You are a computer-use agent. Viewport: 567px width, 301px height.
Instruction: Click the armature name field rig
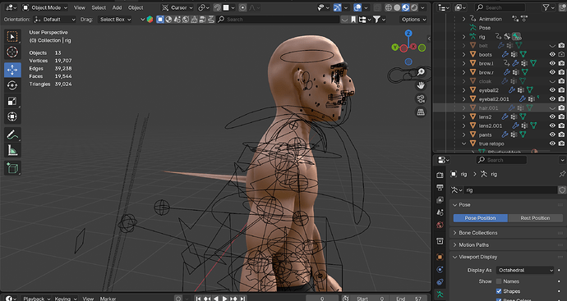[511, 189]
